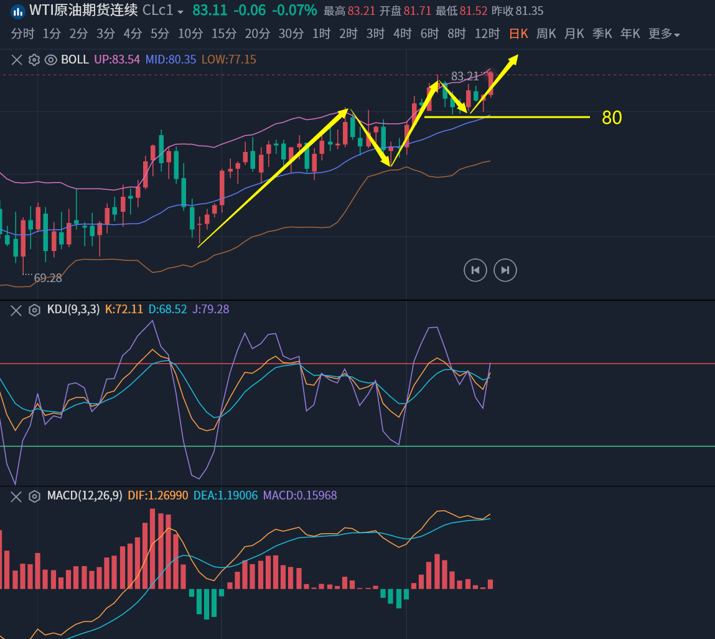Select the 分时 intraday view
715x639 pixels.
click(x=23, y=34)
